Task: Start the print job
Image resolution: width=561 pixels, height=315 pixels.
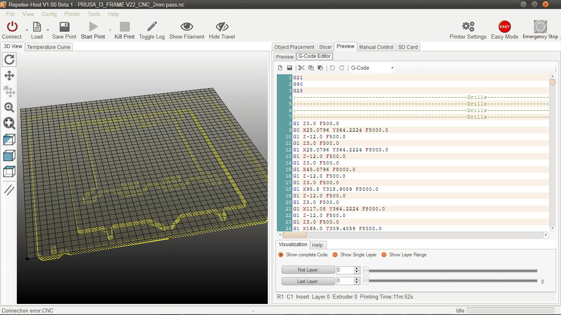Action: coord(92,30)
